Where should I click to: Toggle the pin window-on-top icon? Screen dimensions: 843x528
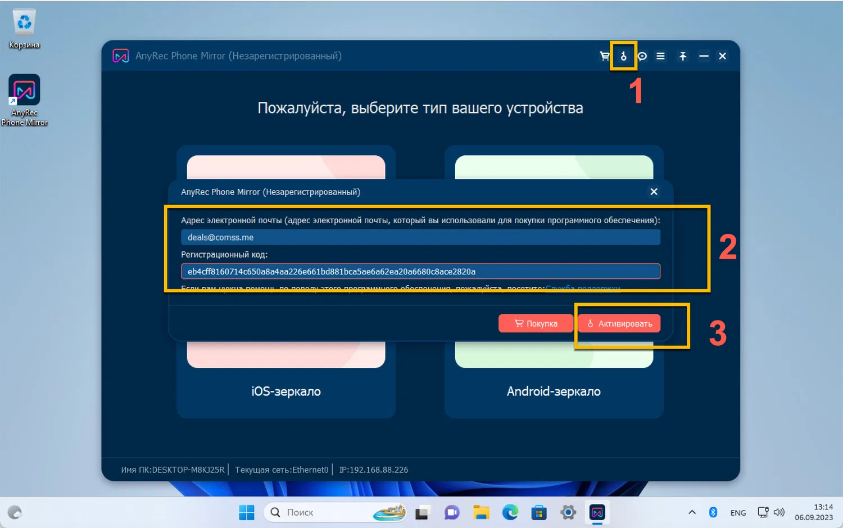[682, 56]
